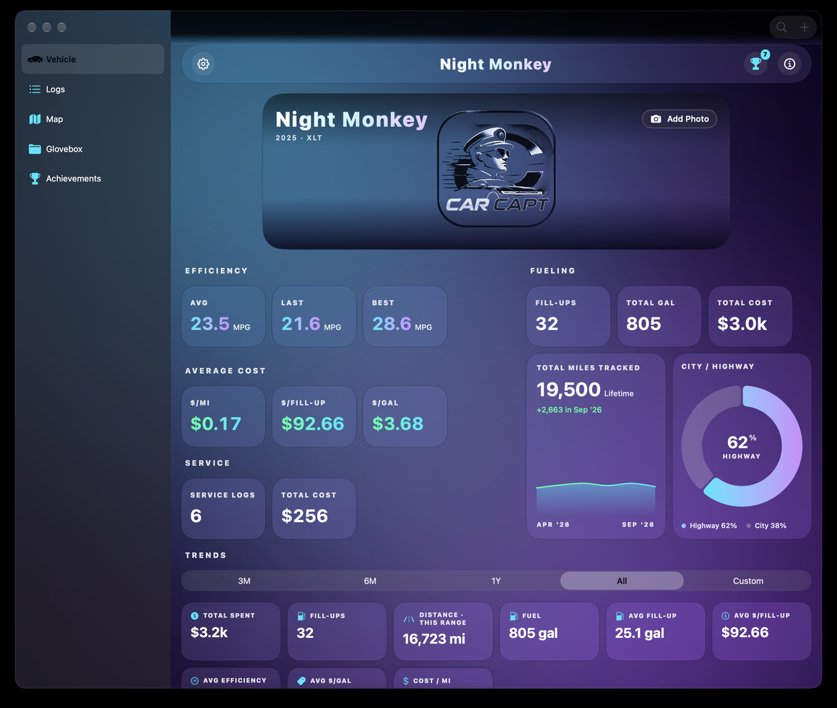Open the Fueling Fill-Ups 32 card
837x708 pixels.
tap(568, 317)
